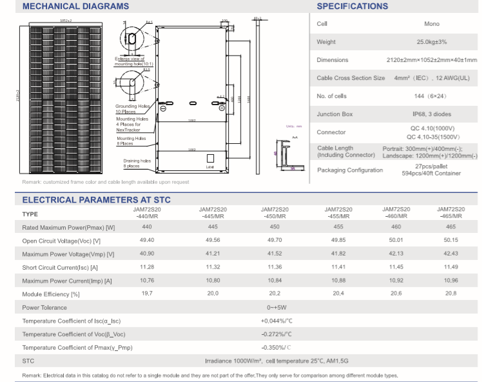Click 'Draining holes 8 places' label
Image resolution: width=482 pixels, height=382 pixels.
[137, 163]
